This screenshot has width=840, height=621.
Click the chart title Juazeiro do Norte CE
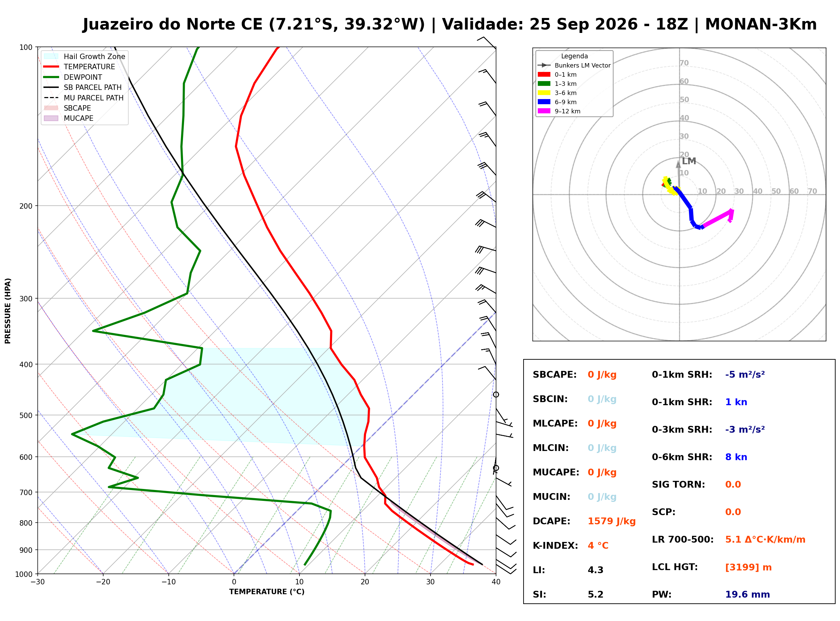(172, 24)
